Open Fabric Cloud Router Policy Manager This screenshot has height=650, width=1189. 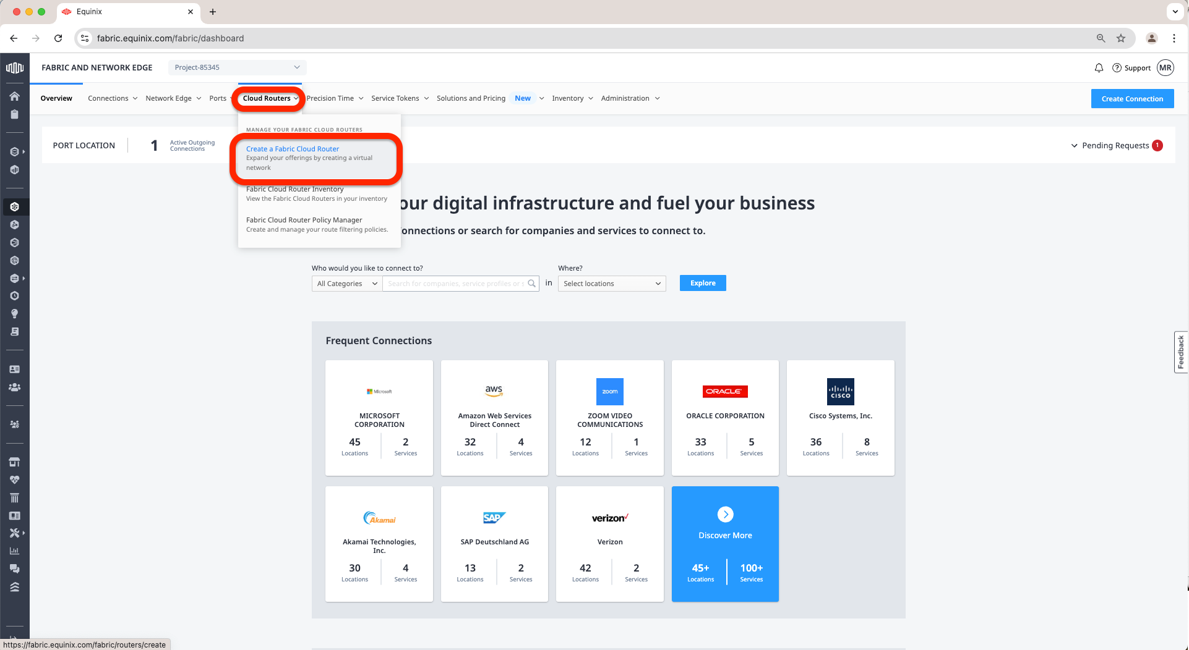pyautogui.click(x=304, y=220)
